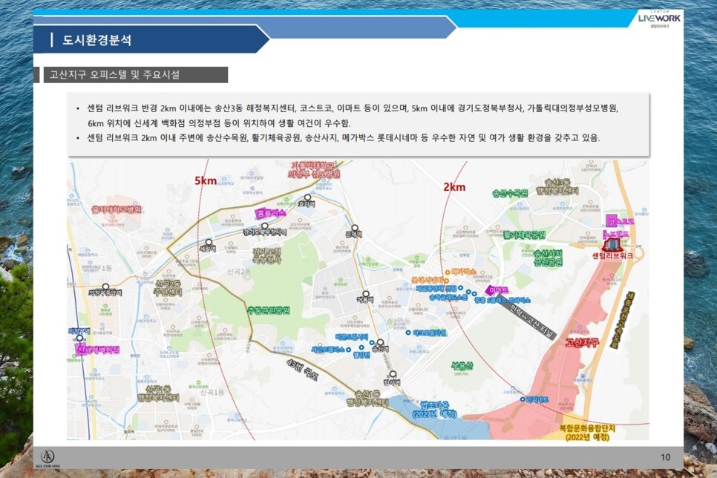Click the 송산역 station circle marker

pyautogui.click(x=380, y=343)
